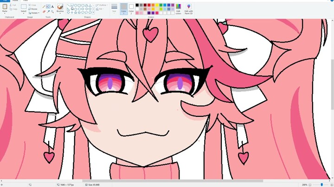The height and width of the screenshot is (187, 334).
Task: Click the zoom slider in status bar
Action: pos(321,185)
